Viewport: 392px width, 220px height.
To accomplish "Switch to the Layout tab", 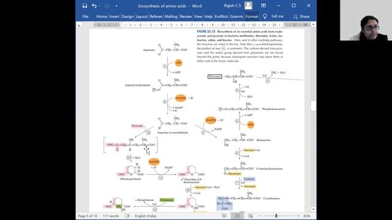I will (141, 16).
